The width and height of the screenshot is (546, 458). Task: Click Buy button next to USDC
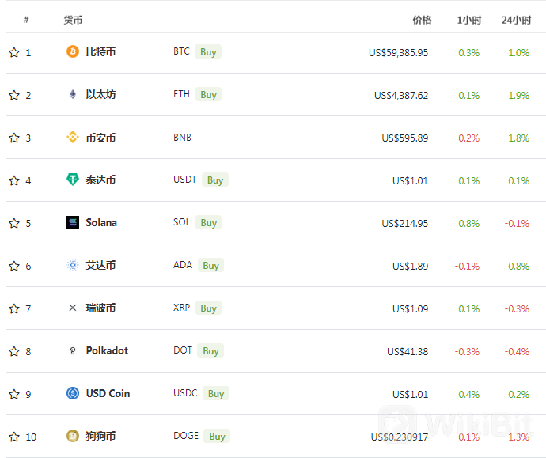click(216, 394)
